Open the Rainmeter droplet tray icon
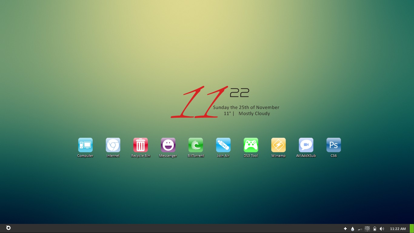414x233 pixels. point(352,228)
